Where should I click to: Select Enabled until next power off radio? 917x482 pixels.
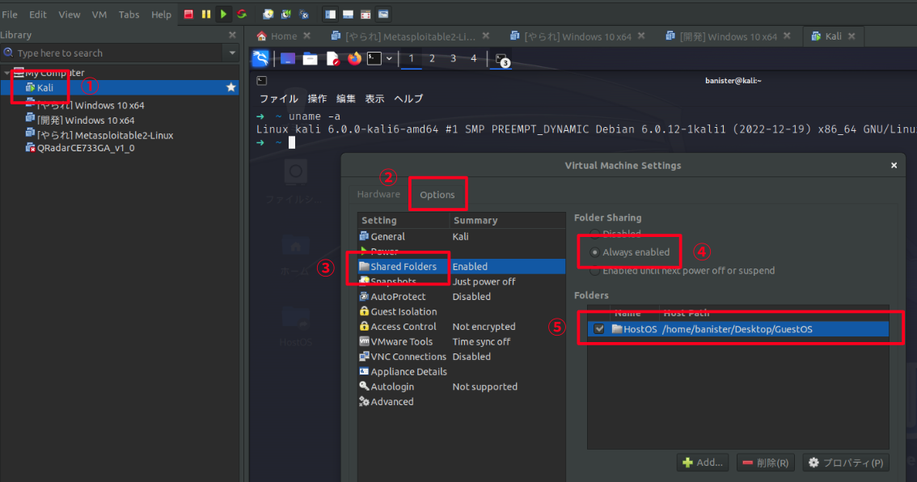click(x=595, y=271)
